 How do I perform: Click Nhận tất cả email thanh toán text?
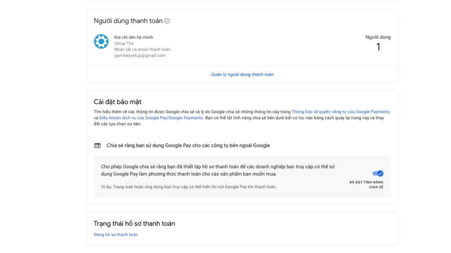click(x=142, y=50)
